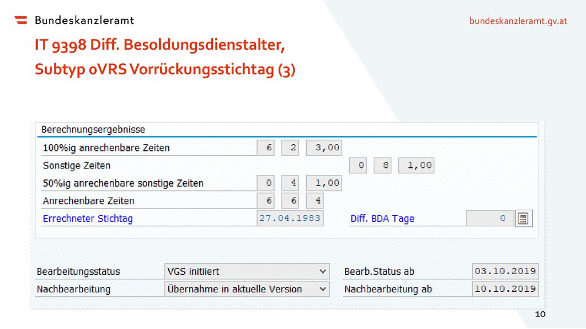Screen dimensions: 586x329
Task: Click months field of 50%ig anrechenbare sonstige Zeiten
Action: [x=290, y=183]
